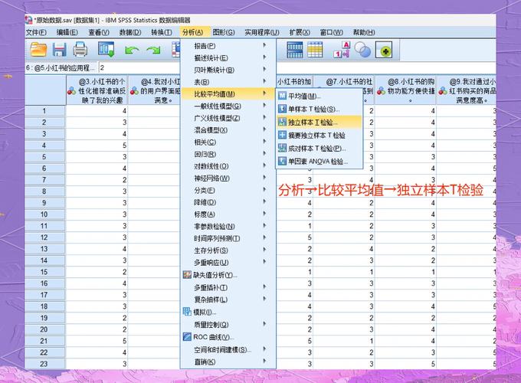Open the 查看(V) menu

(99, 32)
